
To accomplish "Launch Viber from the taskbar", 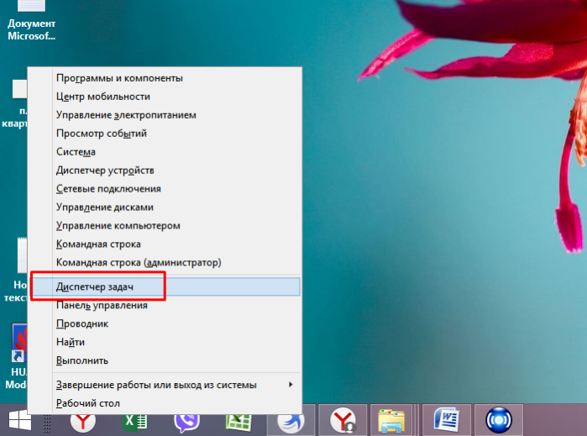I will click(186, 423).
